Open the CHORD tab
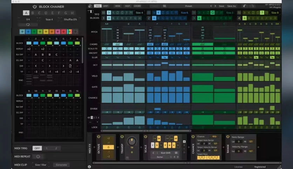Screen dimensions: 293x169 point(137,6)
